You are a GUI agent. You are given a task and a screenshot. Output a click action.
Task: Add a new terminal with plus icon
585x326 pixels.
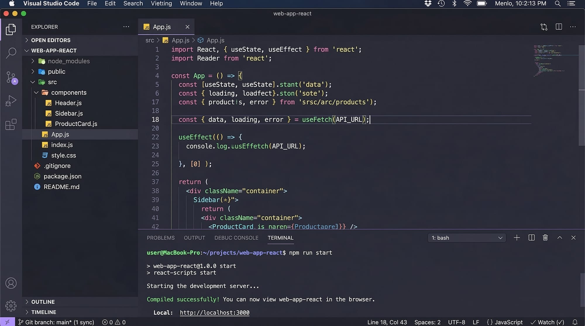click(517, 238)
